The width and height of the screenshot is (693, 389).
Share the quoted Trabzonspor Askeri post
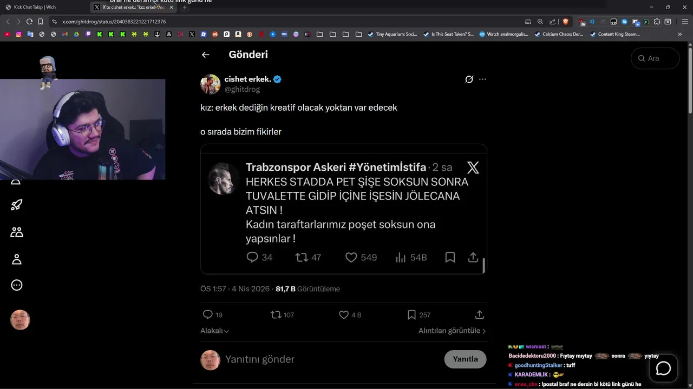[473, 258]
